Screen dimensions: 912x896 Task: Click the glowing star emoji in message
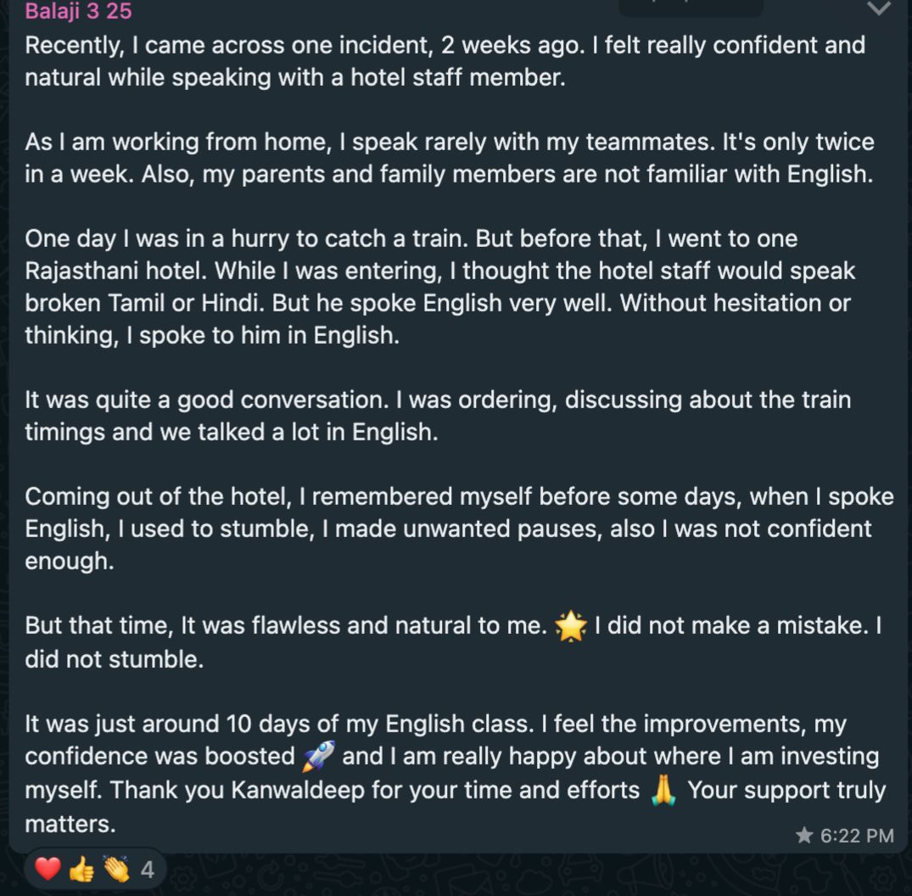coord(571,626)
